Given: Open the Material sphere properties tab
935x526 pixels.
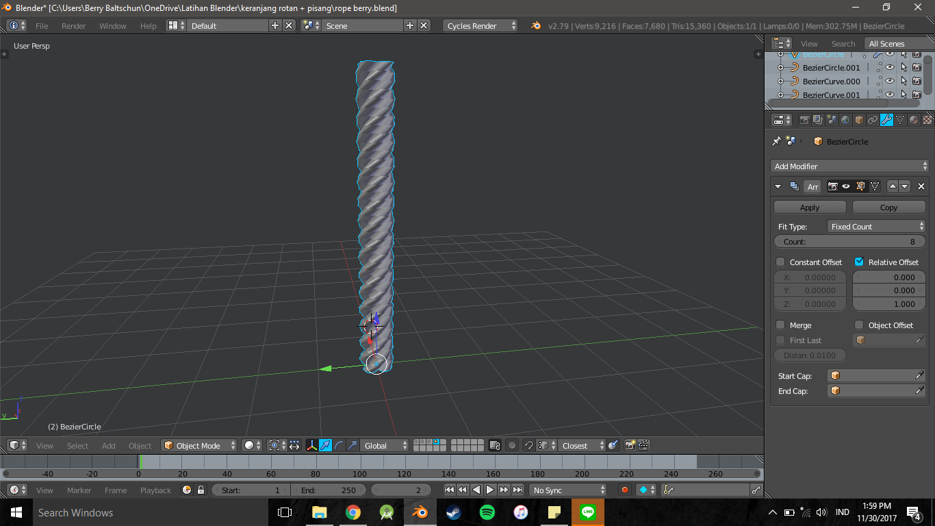Looking at the screenshot, I should tap(914, 120).
